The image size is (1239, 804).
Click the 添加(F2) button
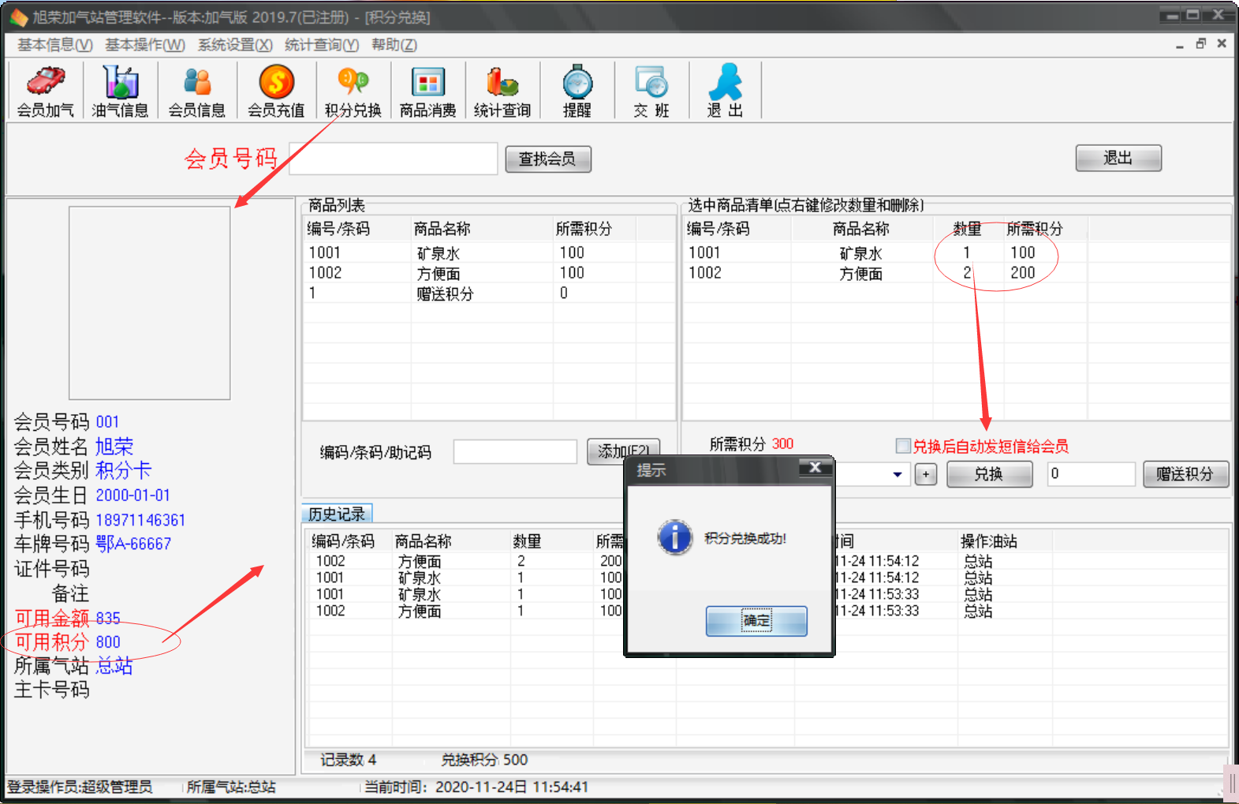[x=623, y=452]
